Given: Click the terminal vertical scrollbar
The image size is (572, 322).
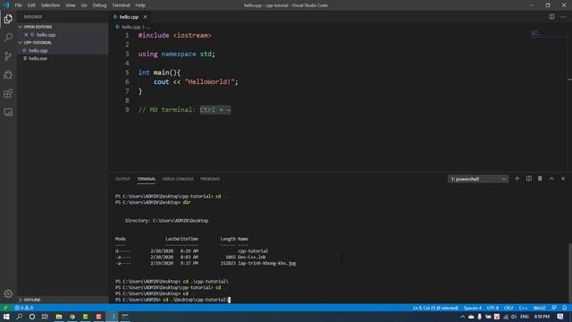Looking at the screenshot, I should click(x=569, y=272).
